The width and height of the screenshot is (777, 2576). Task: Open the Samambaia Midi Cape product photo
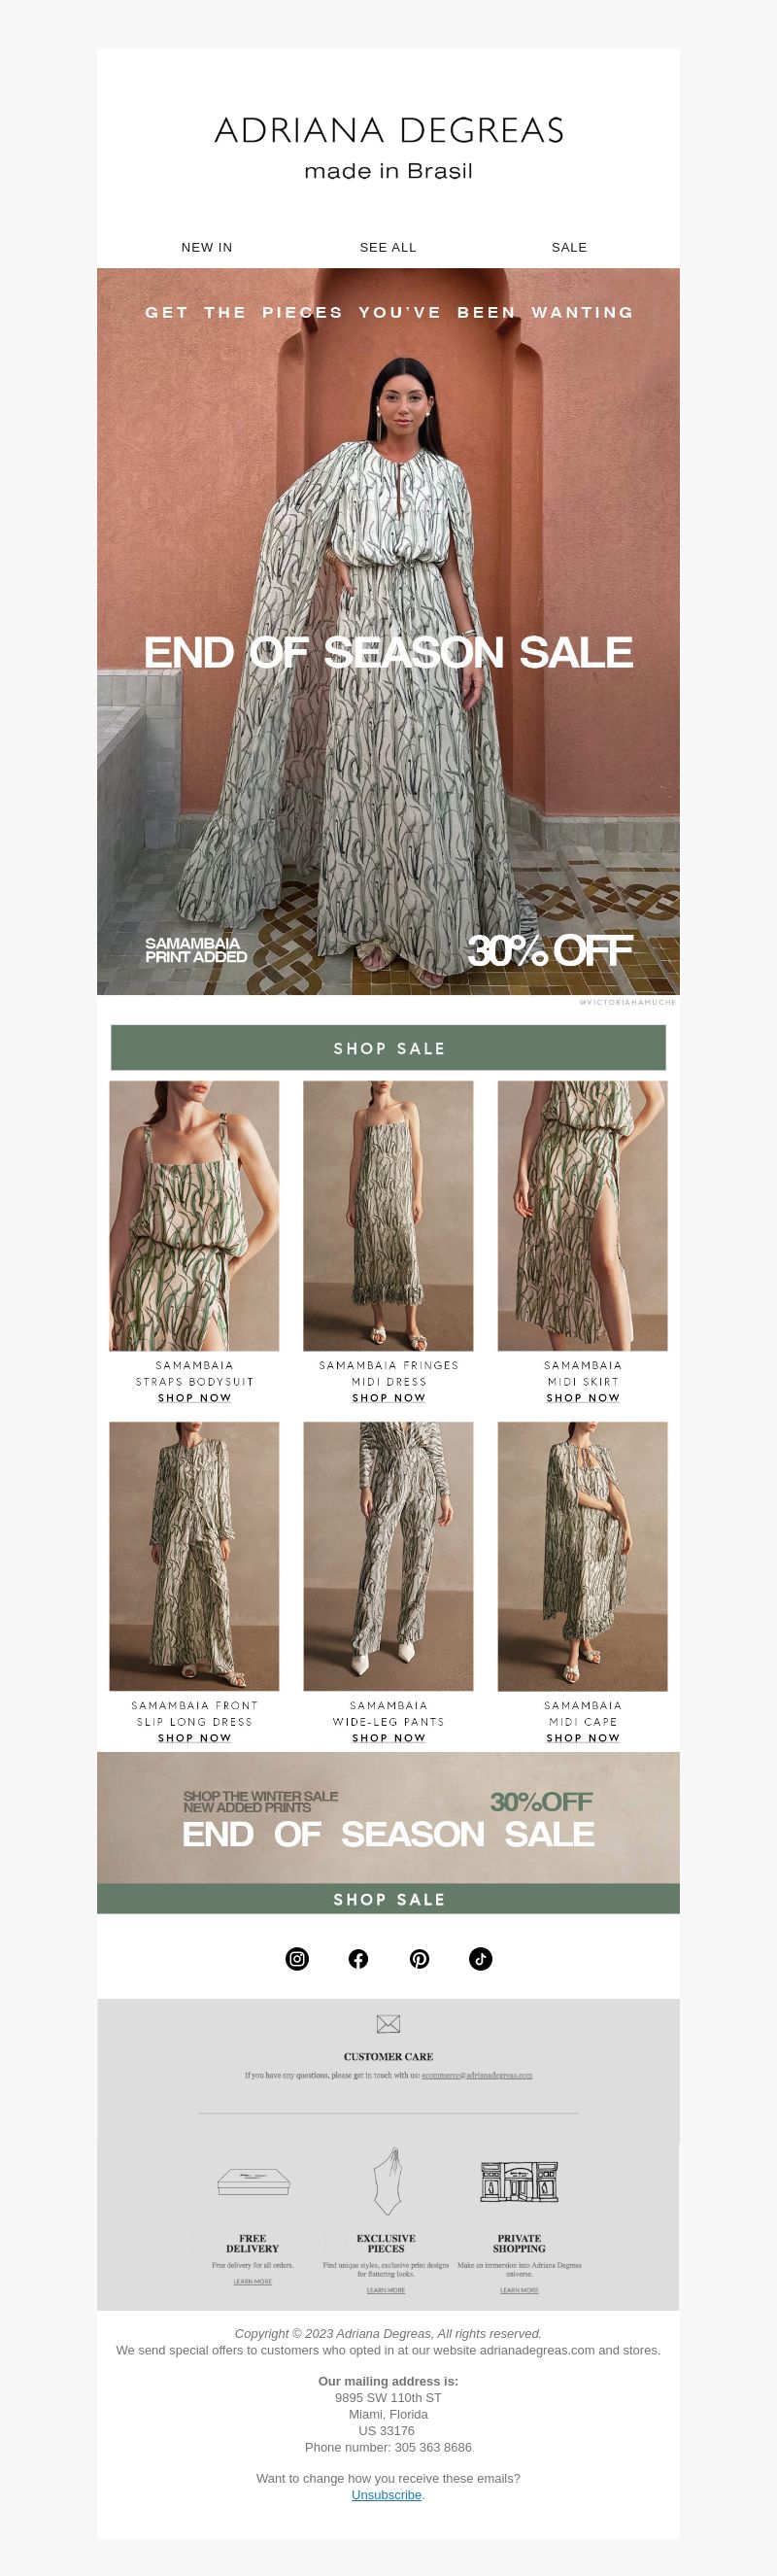click(x=582, y=1556)
